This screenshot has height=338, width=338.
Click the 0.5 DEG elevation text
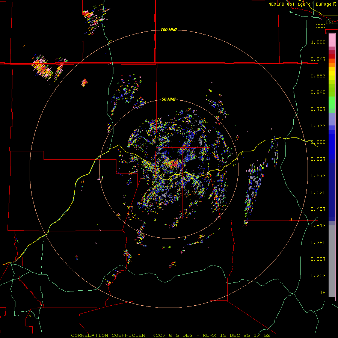coord(181,335)
